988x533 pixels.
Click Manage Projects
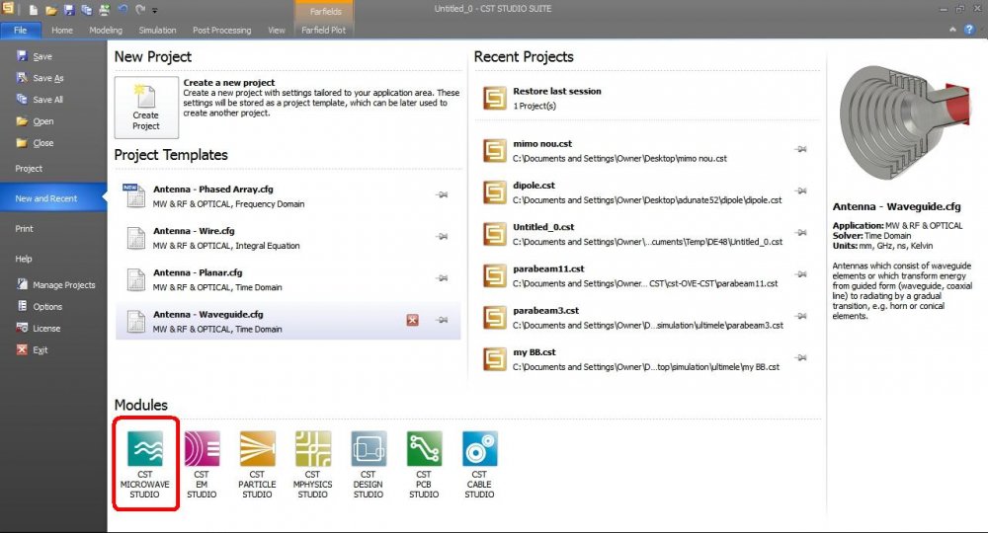(x=56, y=285)
